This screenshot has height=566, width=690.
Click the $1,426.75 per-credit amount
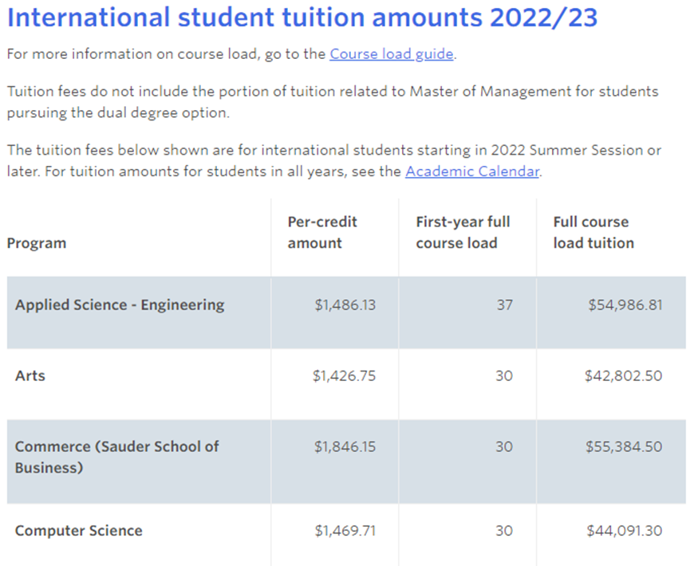click(344, 375)
